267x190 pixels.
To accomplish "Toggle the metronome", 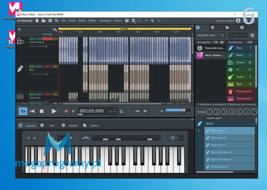I will 121,111.
